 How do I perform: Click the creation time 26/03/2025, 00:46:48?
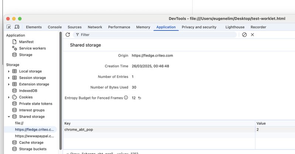point(150,66)
